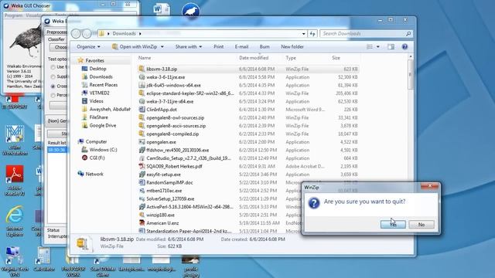Select VETMED2 in navigation pane
This screenshot has width=495, height=278.
point(99,93)
